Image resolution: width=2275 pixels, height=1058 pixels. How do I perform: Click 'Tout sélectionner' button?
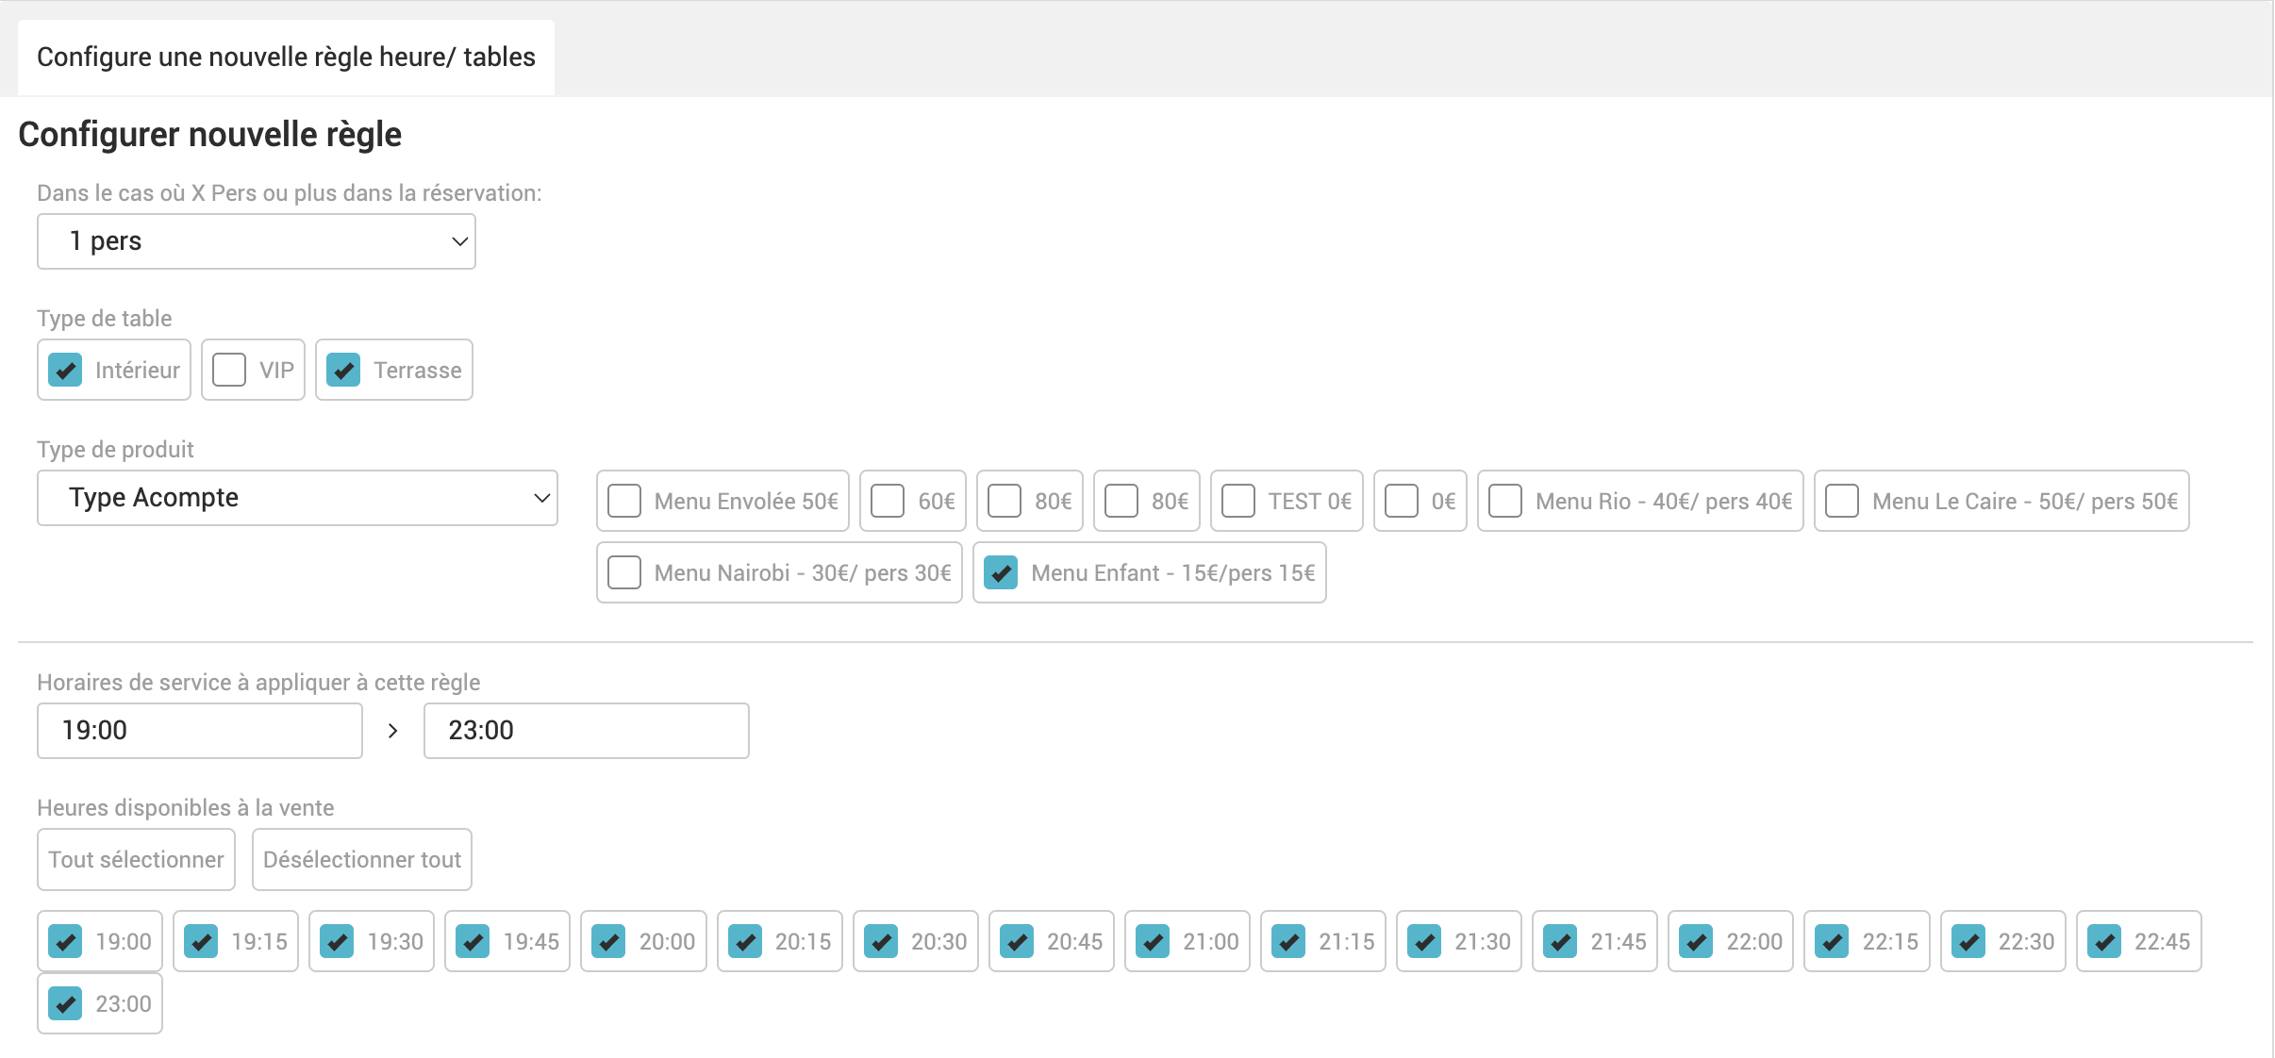pyautogui.click(x=136, y=859)
